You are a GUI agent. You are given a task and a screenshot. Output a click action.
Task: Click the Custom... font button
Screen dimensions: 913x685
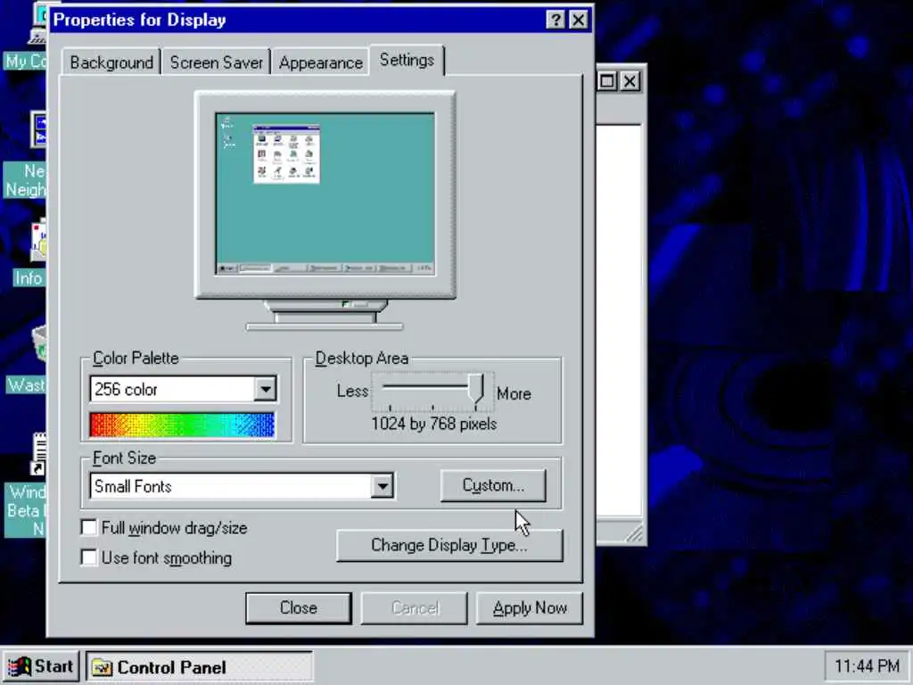493,485
